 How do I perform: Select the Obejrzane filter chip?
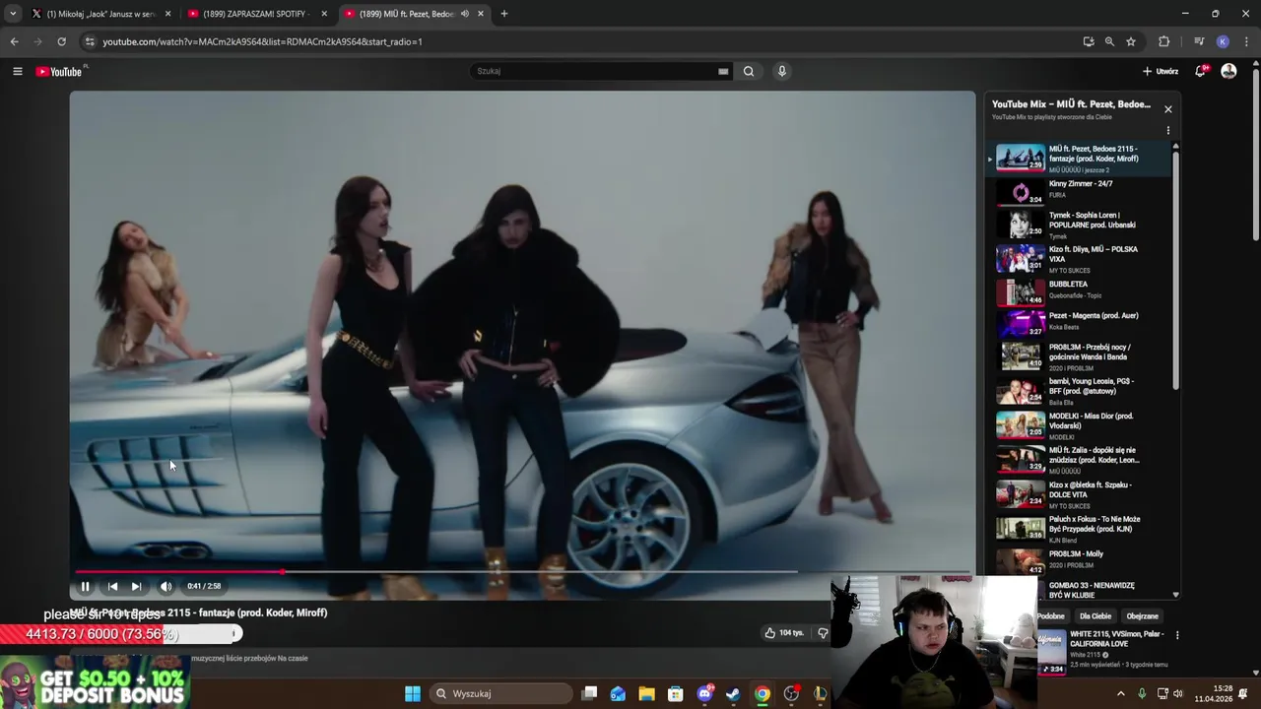pyautogui.click(x=1142, y=616)
